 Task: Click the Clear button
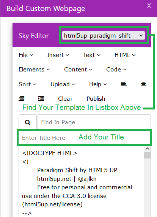tap(65, 99)
